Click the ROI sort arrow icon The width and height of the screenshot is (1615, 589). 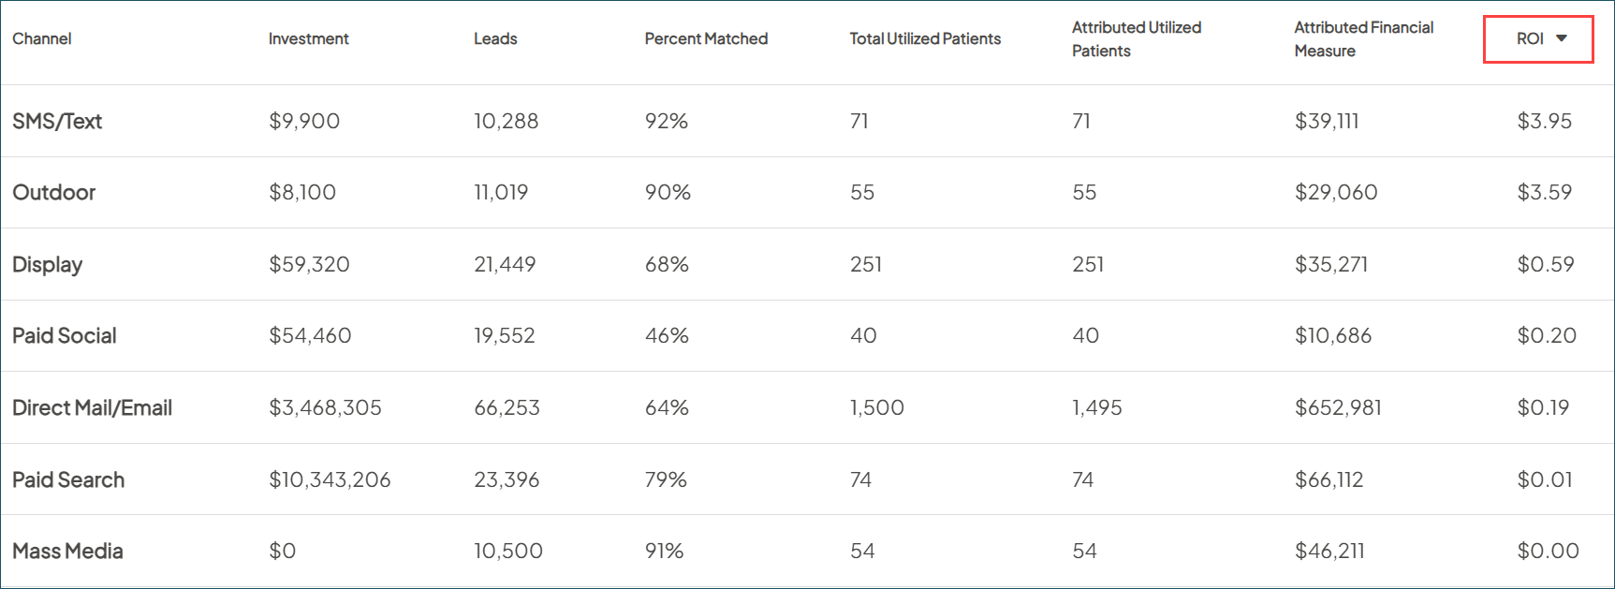[1562, 38]
